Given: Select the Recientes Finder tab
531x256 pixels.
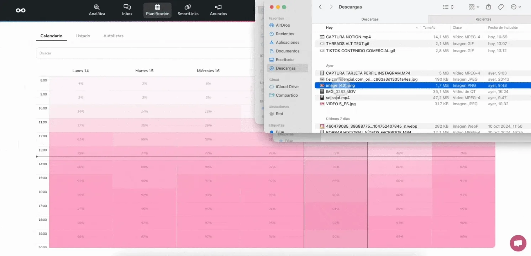Looking at the screenshot, I should coord(483,19).
